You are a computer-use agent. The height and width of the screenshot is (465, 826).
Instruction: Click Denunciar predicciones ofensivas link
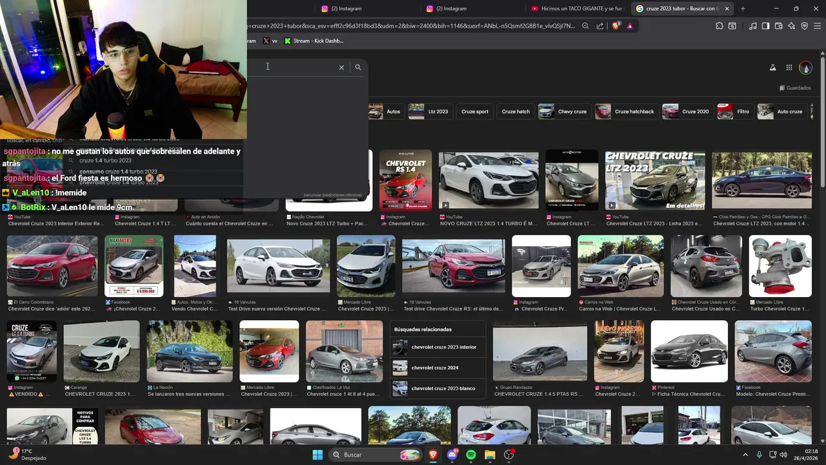click(332, 195)
